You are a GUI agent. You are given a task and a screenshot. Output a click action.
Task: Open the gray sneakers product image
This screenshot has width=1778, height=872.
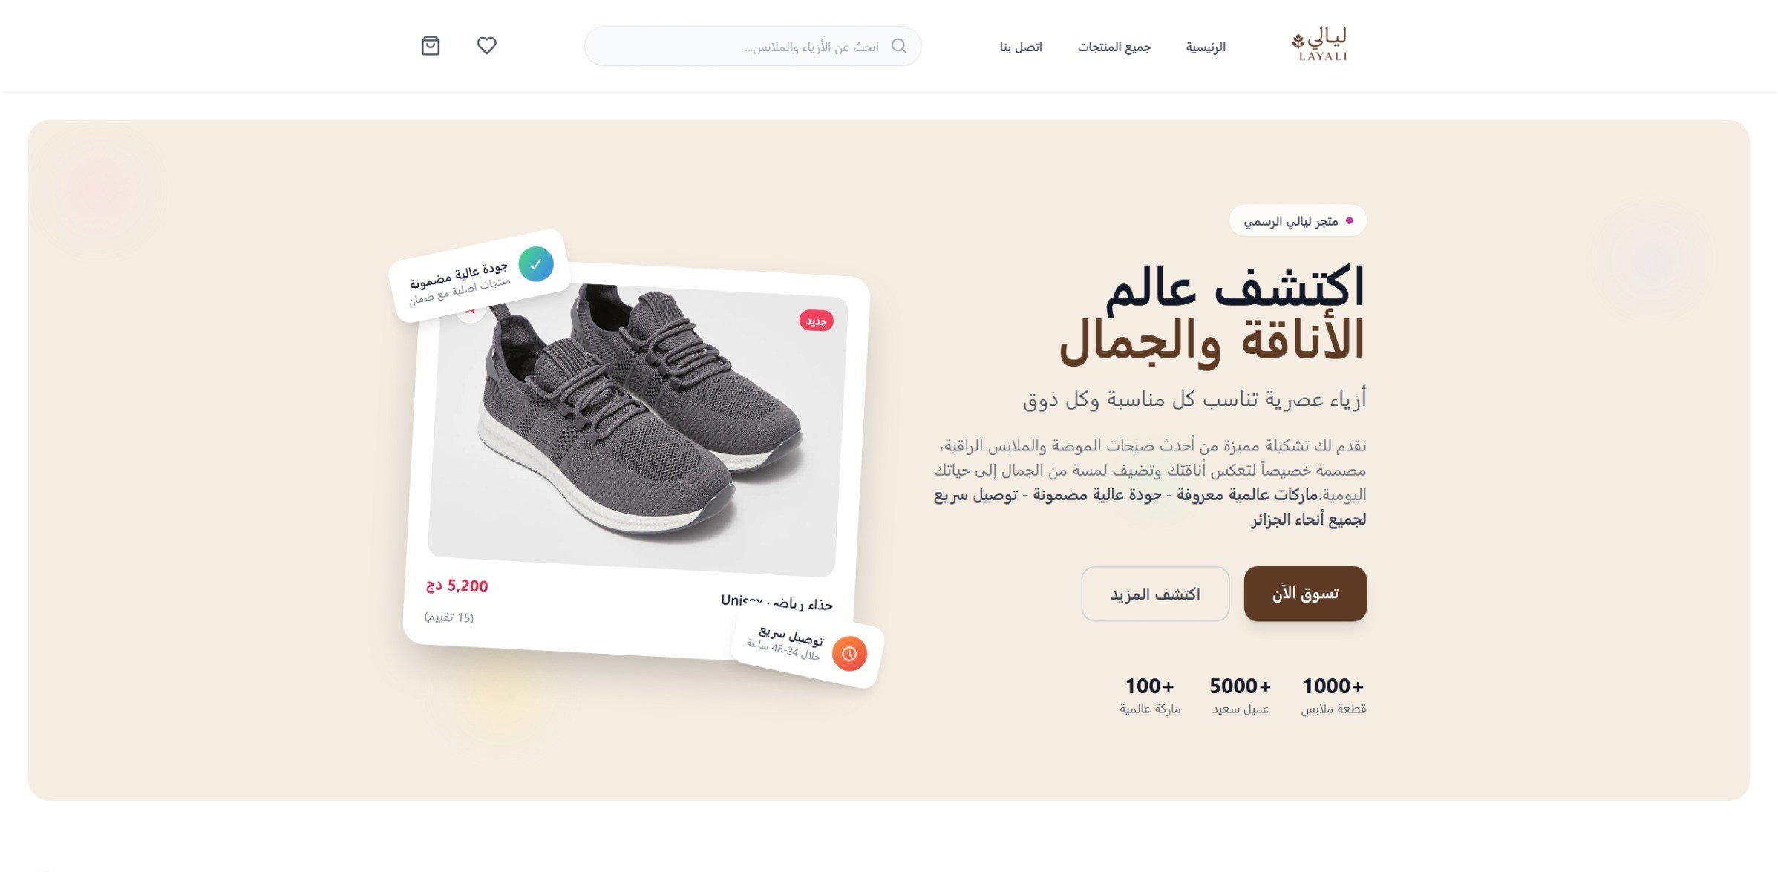tap(637, 430)
